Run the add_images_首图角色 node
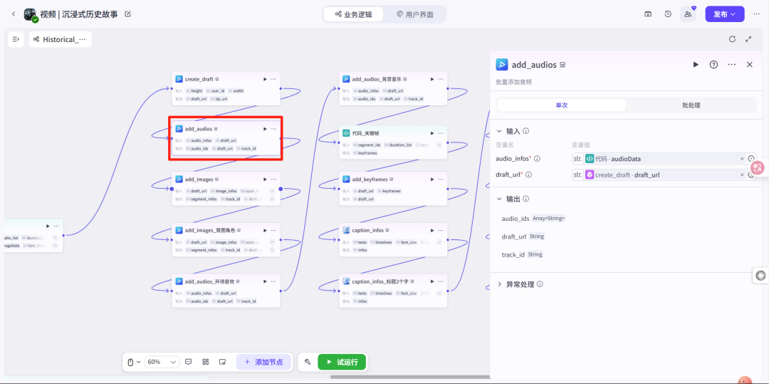This screenshot has height=384, width=769. click(265, 230)
